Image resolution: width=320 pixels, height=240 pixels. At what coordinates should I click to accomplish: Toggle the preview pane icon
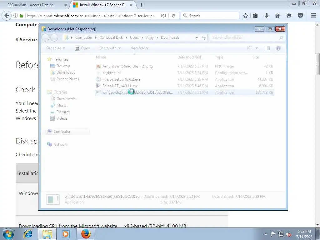coord(267,48)
